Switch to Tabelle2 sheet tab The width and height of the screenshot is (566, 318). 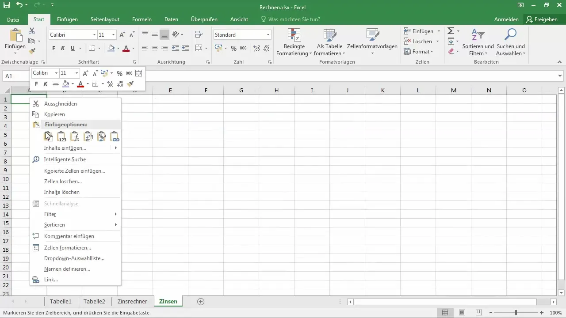[x=94, y=302]
